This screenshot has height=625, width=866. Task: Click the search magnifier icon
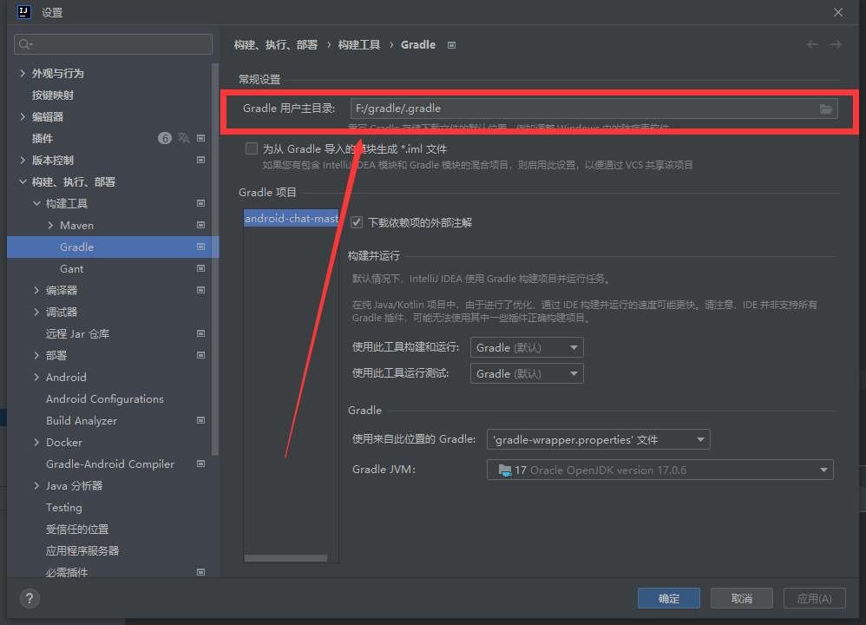click(25, 44)
